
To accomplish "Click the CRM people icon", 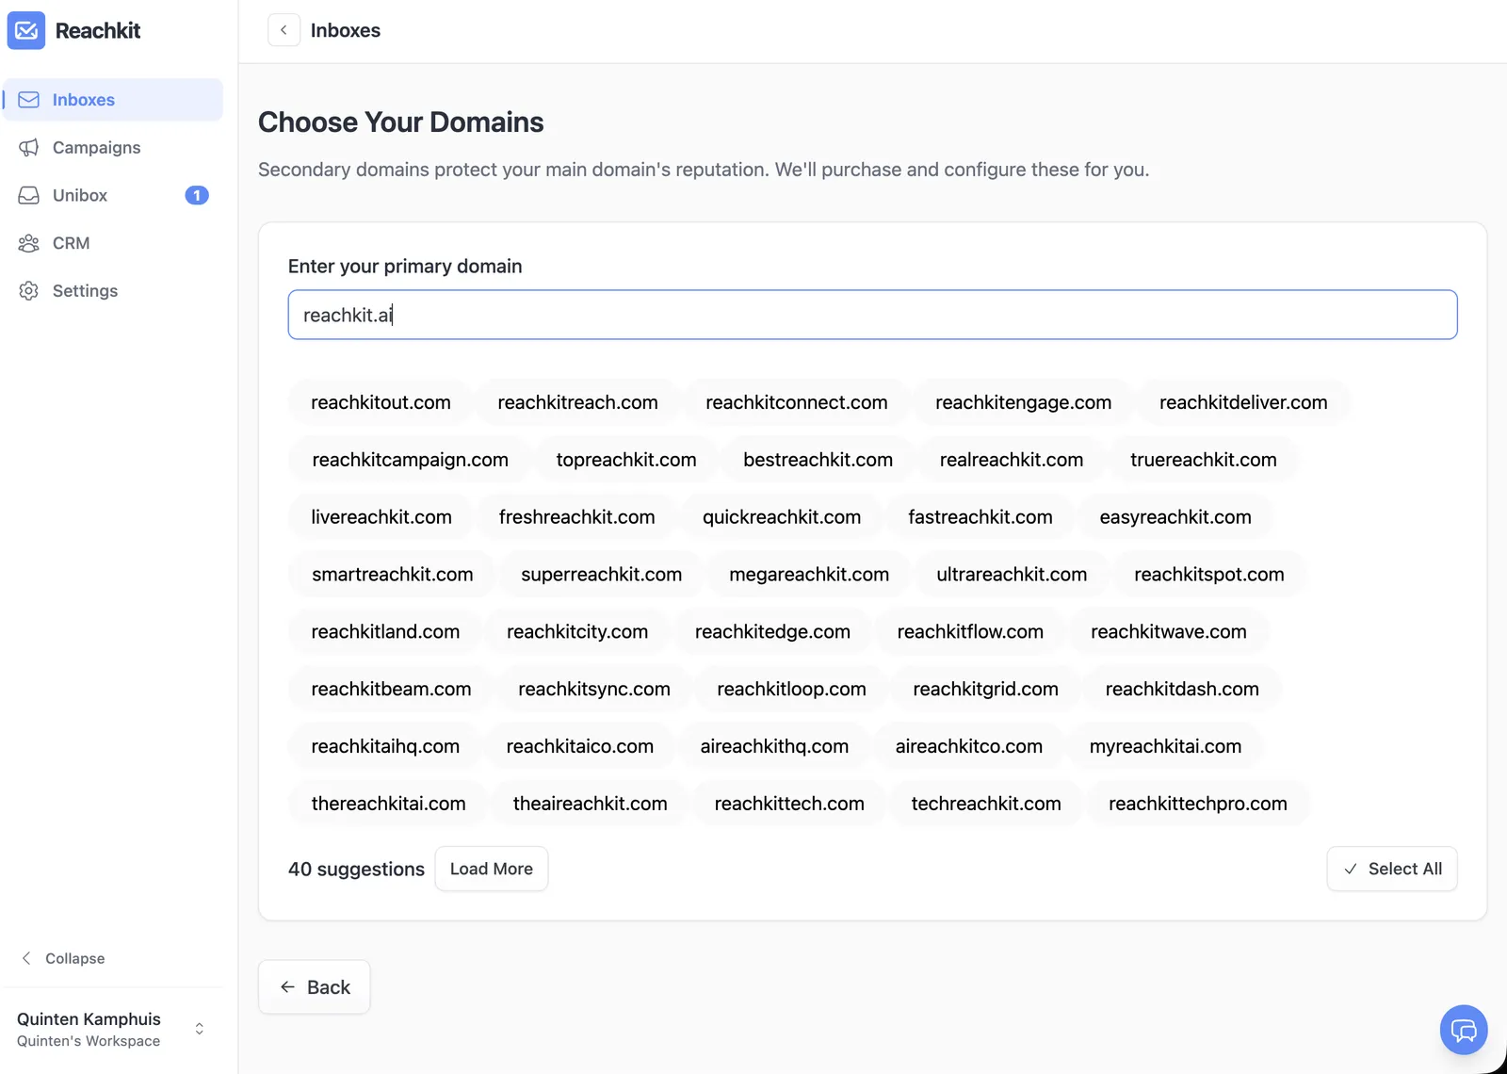I will (29, 243).
